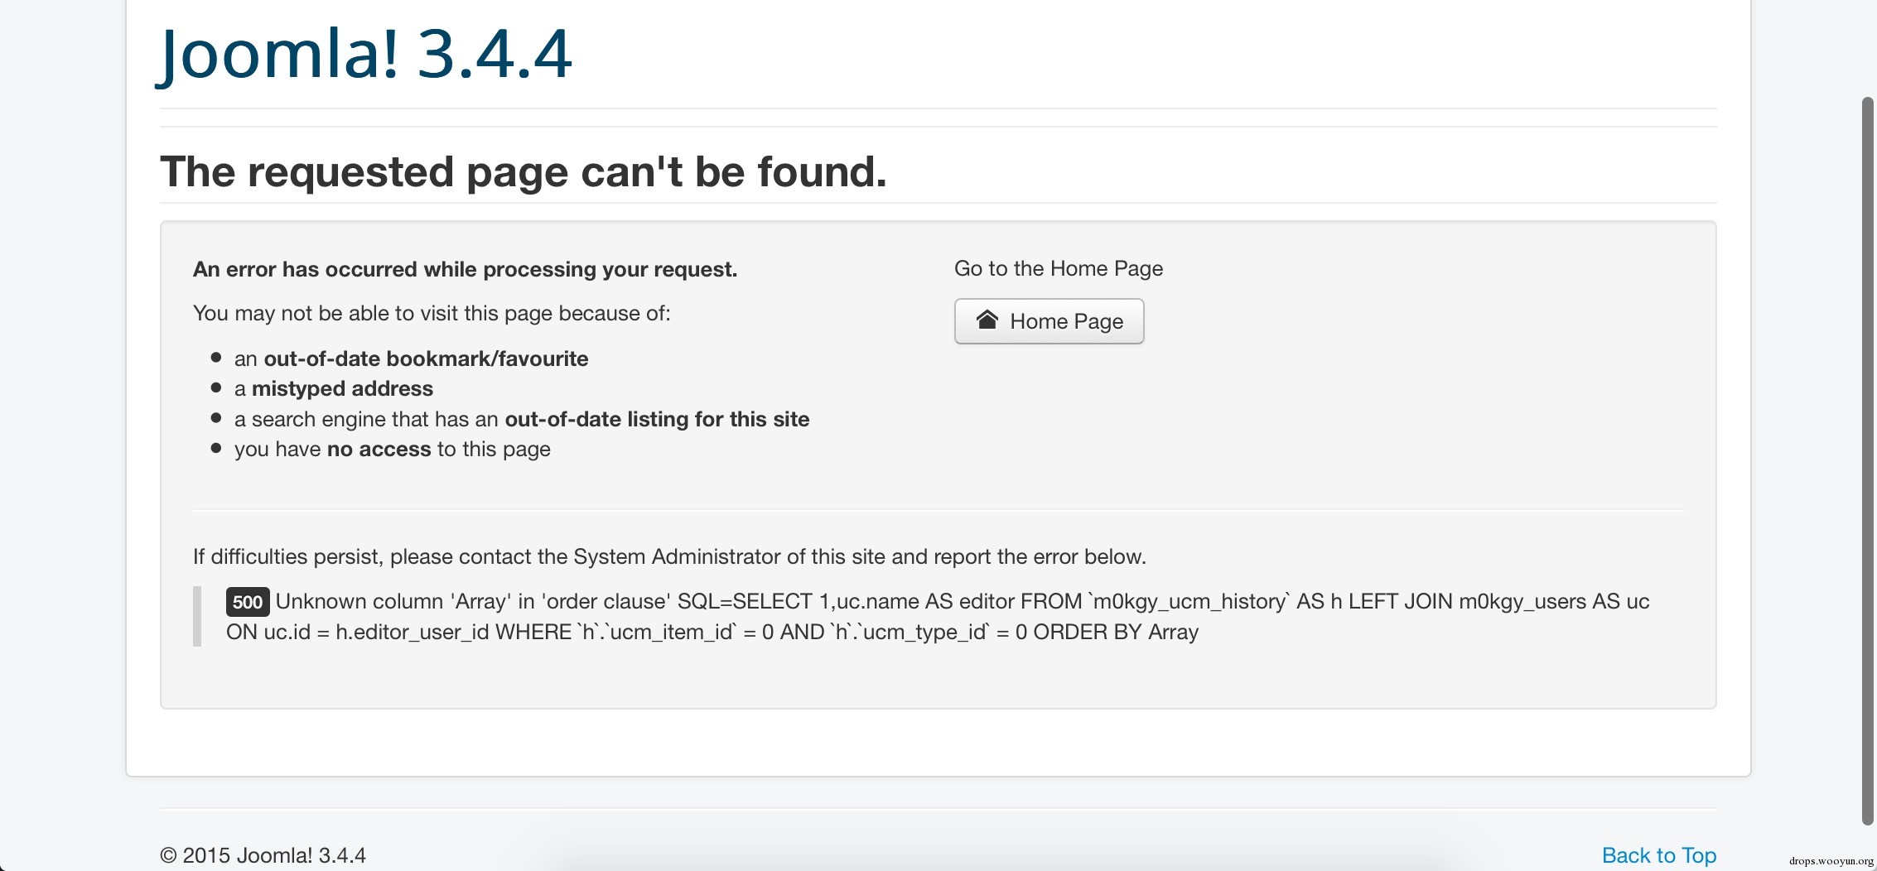Click the "out-of-date bookmark/favourite" list item

point(412,359)
